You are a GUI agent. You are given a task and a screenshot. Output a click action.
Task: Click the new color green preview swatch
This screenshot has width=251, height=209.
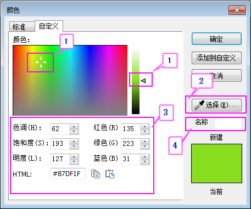click(x=216, y=163)
